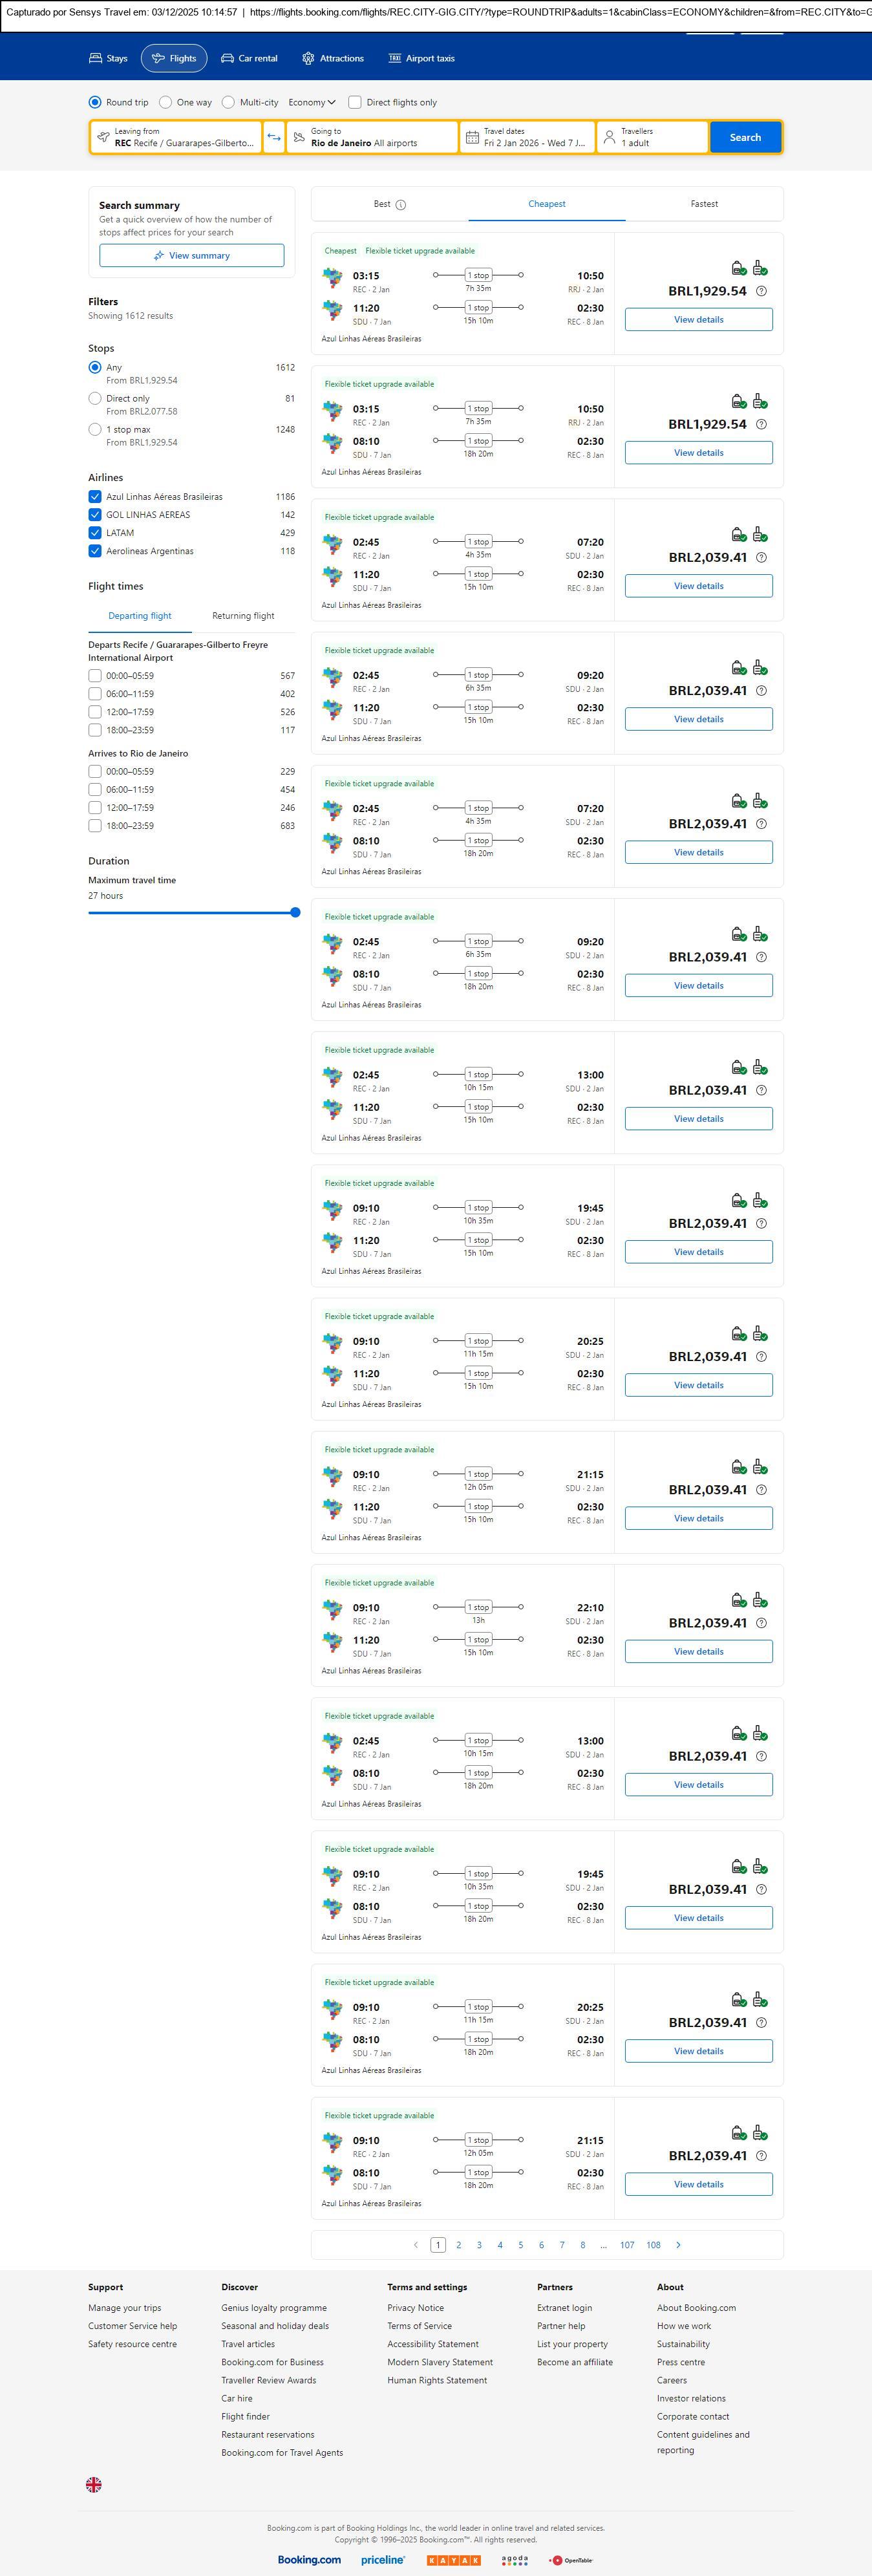Viewport: 872px width, 2576px height.
Task: Click the Airport taxis icon in navigation
Action: (x=395, y=59)
